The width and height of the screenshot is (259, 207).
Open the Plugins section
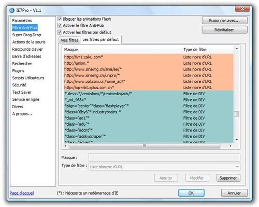(x=18, y=71)
